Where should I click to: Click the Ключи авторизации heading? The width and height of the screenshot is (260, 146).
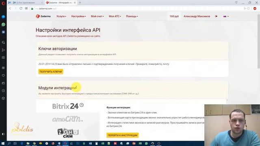coord(58,49)
